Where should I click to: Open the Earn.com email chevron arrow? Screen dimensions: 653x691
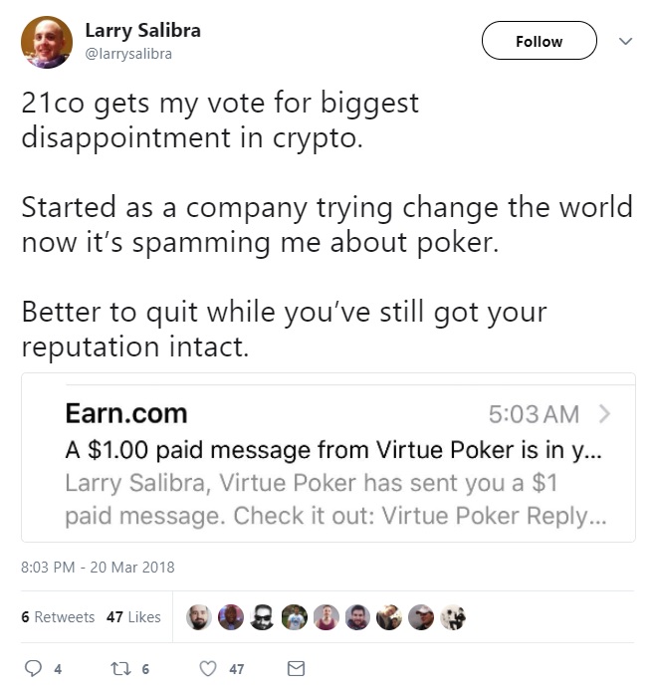pos(605,414)
